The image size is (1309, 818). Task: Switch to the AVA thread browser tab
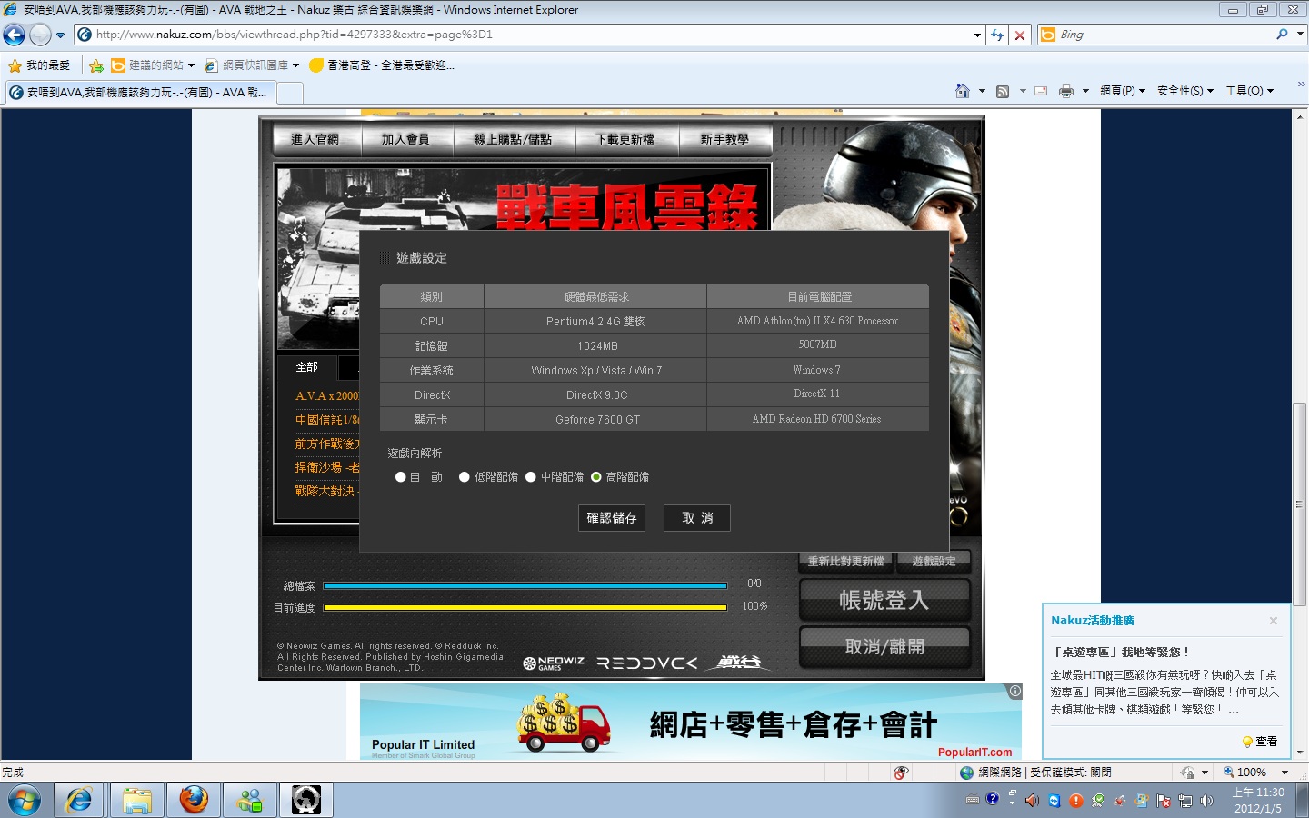click(x=141, y=93)
